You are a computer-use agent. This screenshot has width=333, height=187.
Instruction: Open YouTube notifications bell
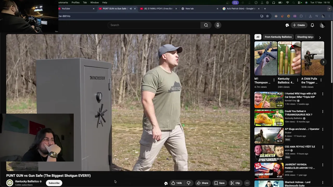coord(312,25)
